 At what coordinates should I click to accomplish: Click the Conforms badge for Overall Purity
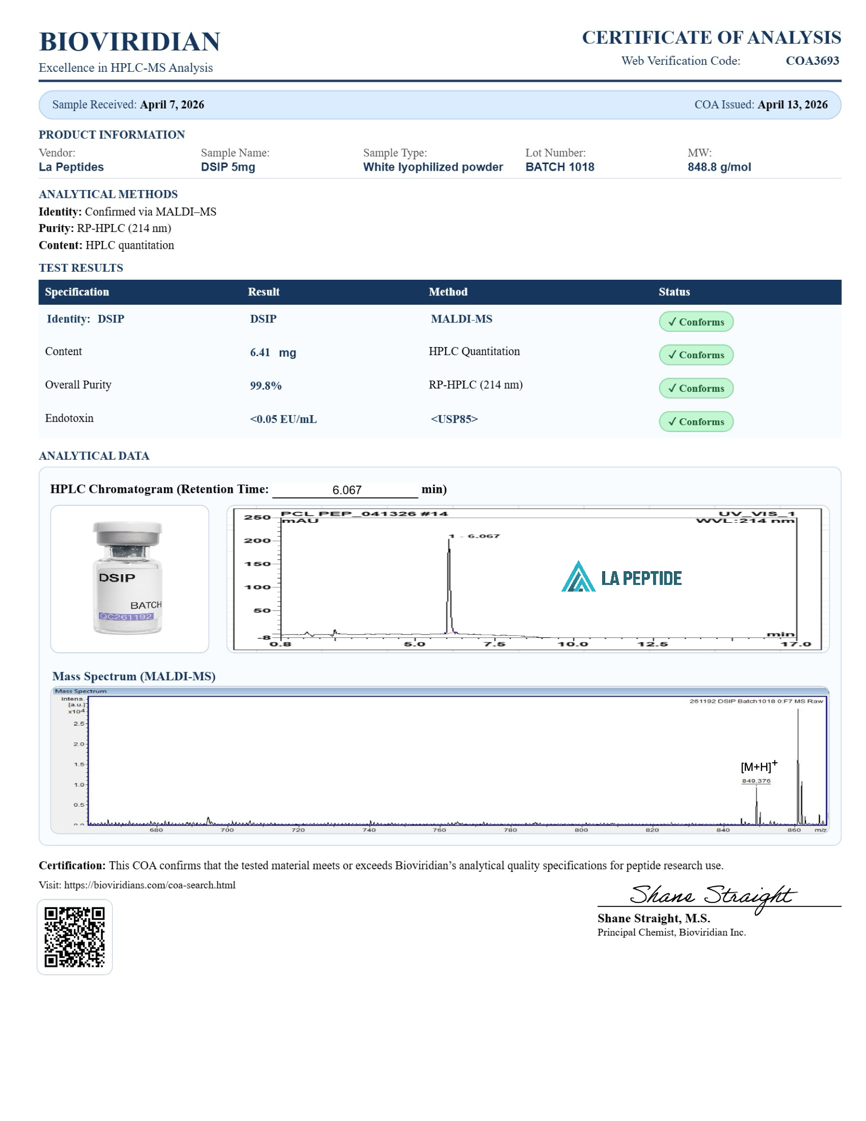click(x=696, y=388)
